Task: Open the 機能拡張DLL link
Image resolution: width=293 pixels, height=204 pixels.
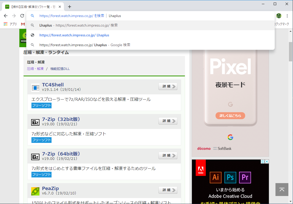Action: coord(60,69)
